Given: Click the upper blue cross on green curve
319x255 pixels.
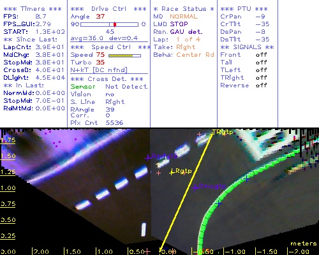Looking at the screenshot, I should click(246, 179).
